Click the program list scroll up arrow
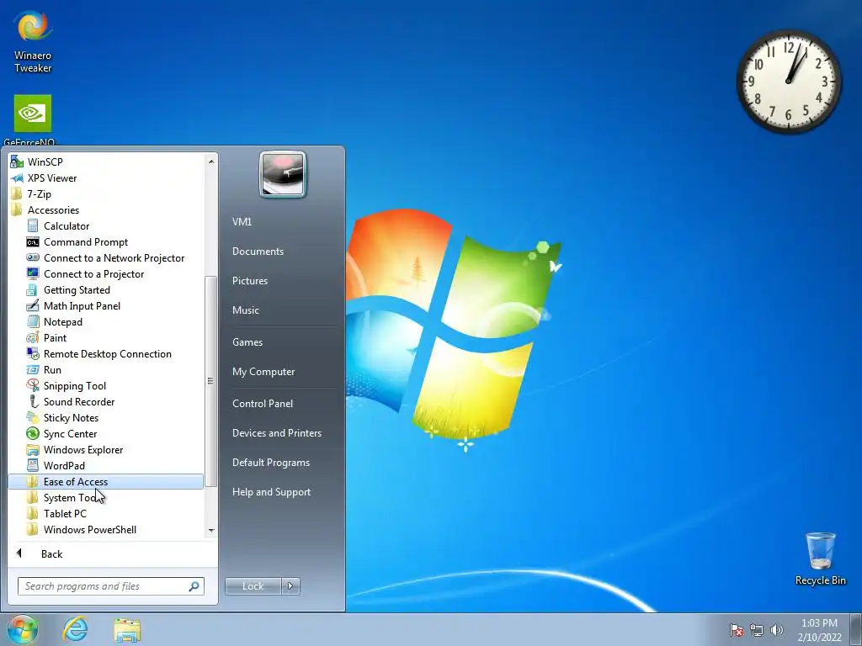The height and width of the screenshot is (646, 862). click(x=211, y=161)
